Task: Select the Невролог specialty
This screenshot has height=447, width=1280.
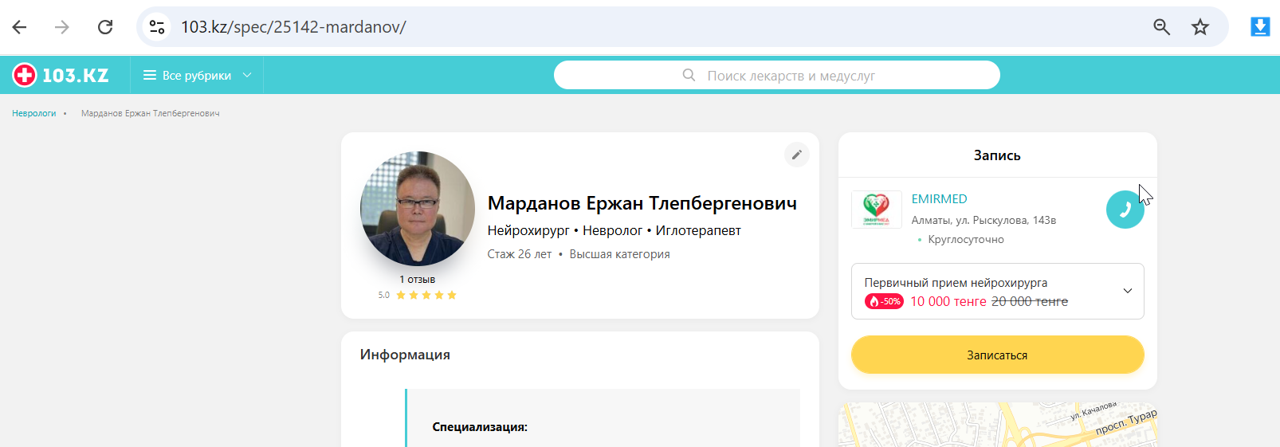Action: pos(612,230)
